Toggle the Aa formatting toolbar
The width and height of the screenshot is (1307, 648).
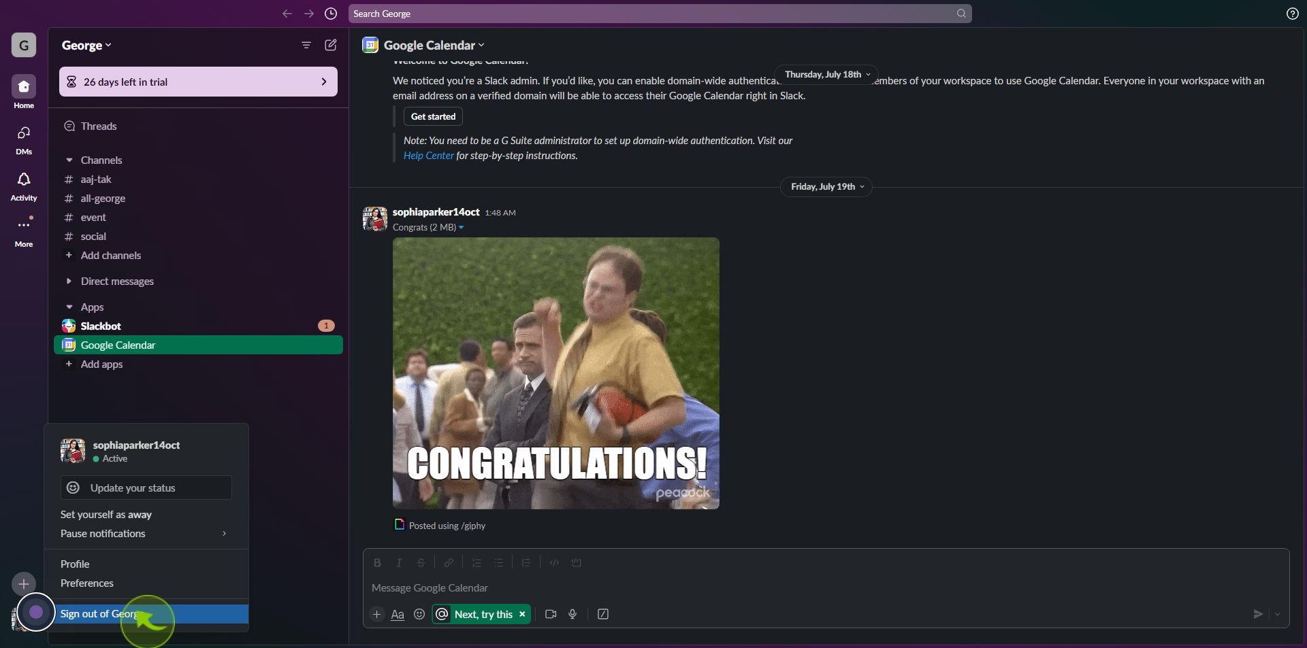point(398,614)
